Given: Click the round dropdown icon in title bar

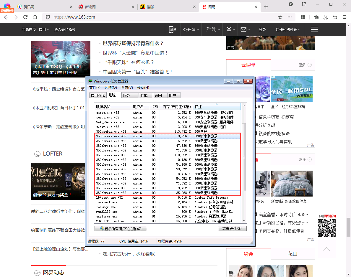Looking at the screenshot, I should [x=290, y=4].
